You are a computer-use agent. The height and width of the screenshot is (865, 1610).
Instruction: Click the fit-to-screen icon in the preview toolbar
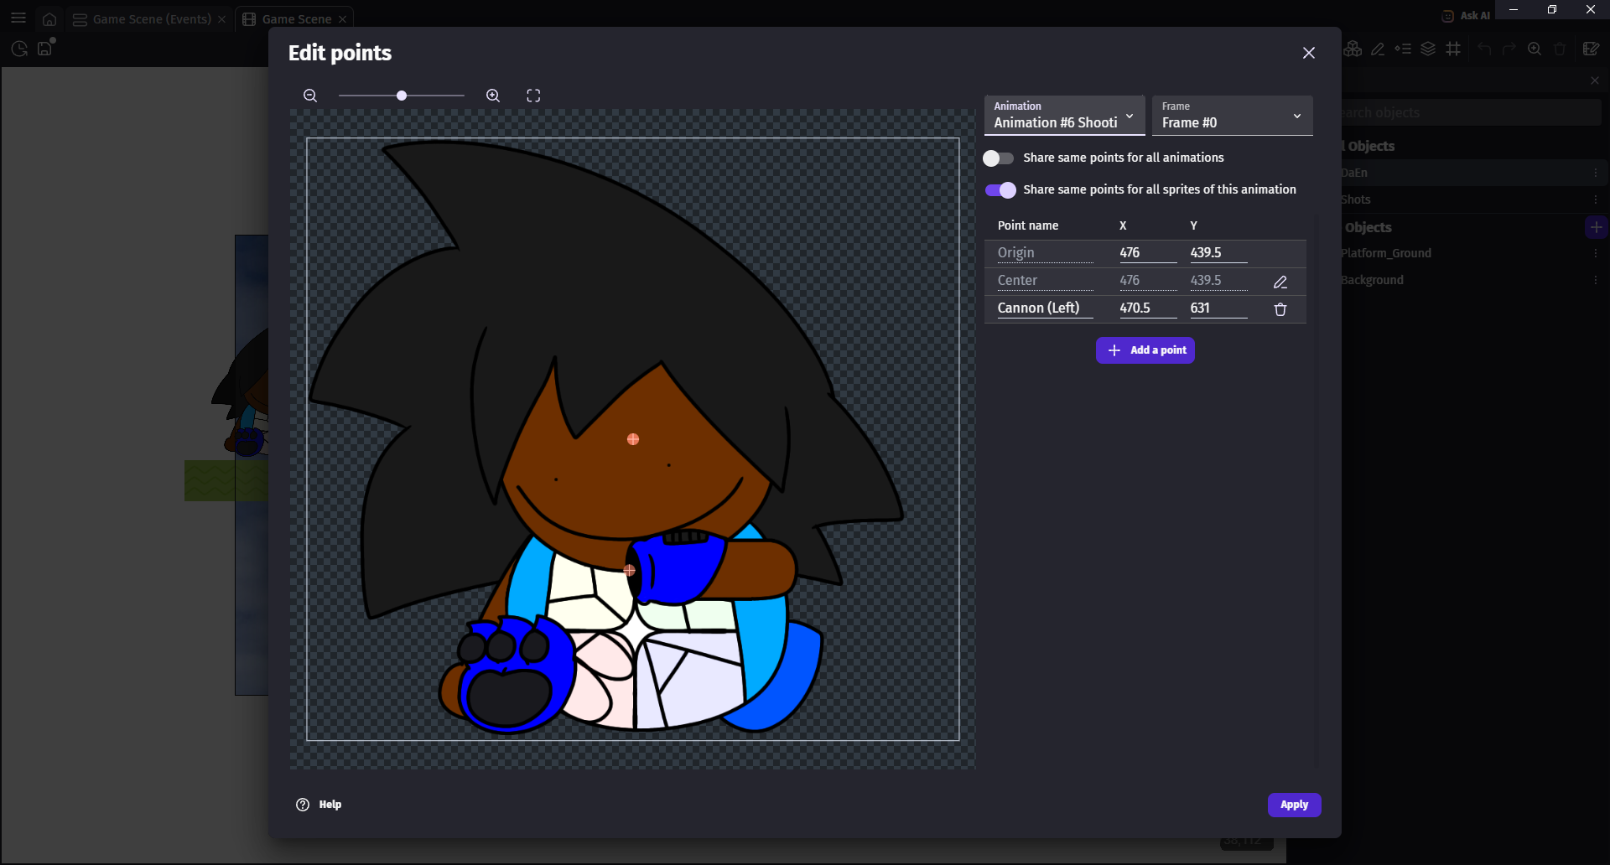coord(533,96)
